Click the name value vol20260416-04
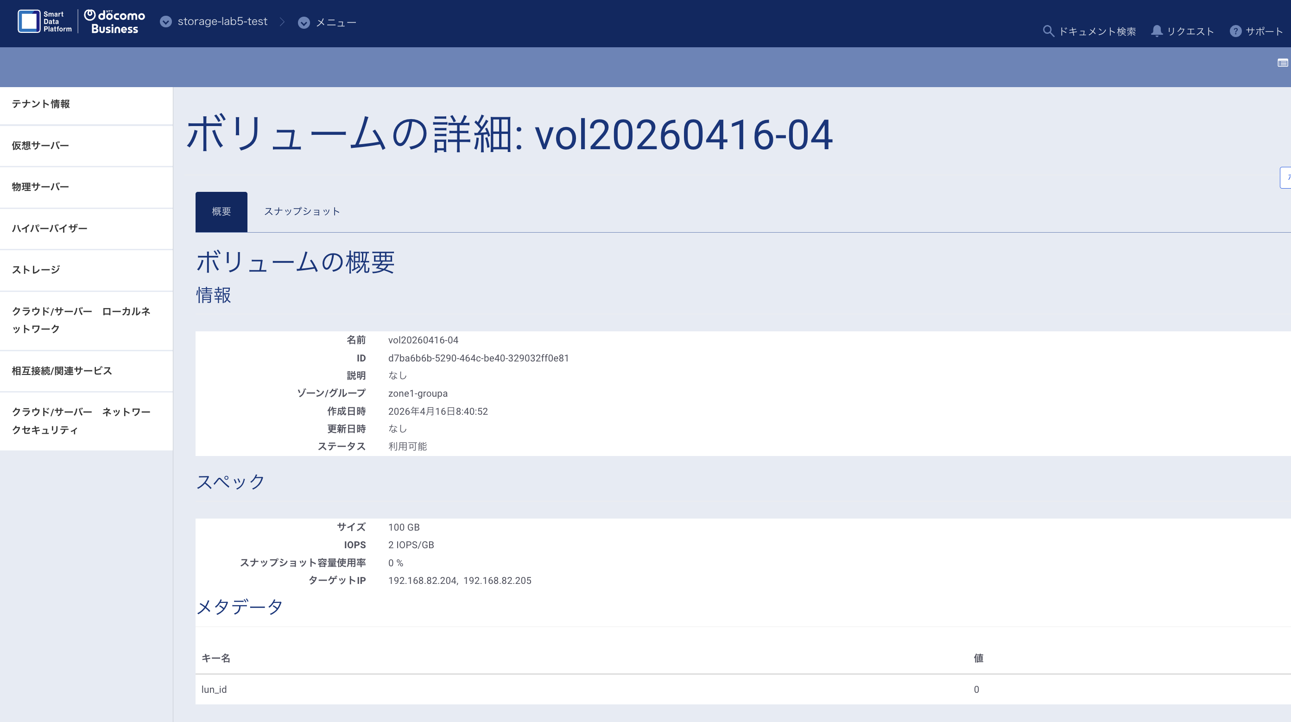 click(x=423, y=340)
